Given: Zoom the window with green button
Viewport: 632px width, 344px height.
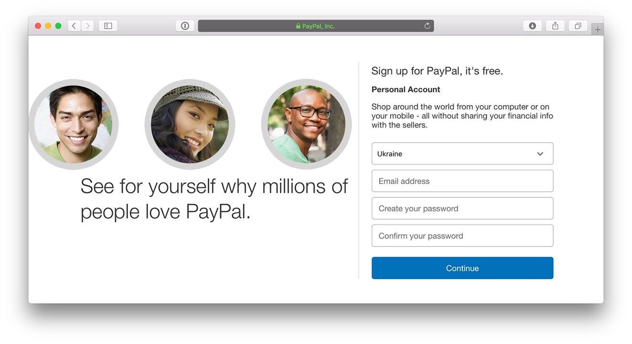Looking at the screenshot, I should point(58,26).
